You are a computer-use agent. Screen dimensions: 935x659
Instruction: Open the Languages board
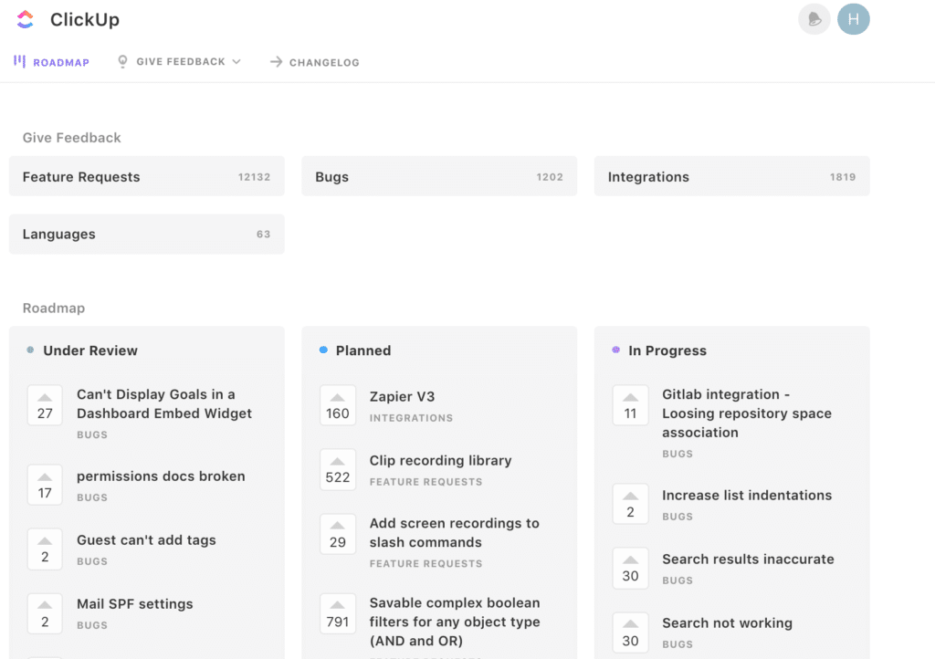tap(147, 235)
